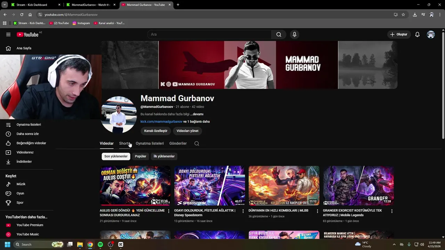Screen dimensions: 445x250
Task: Open options for AULUS GERİ DÖNDÜ video
Action: point(169,211)
